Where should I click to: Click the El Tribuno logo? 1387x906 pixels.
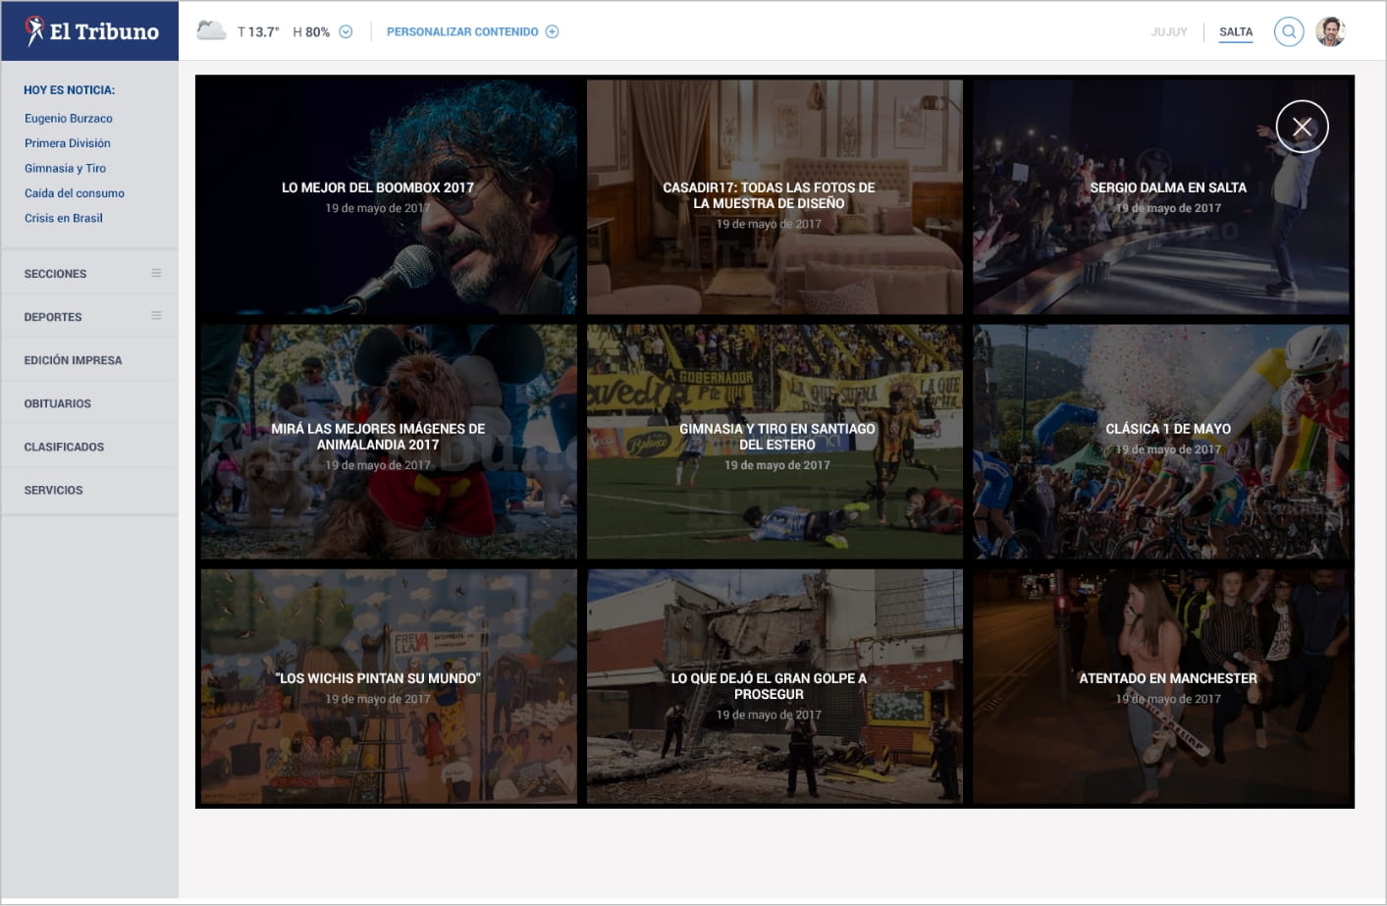pyautogui.click(x=90, y=31)
